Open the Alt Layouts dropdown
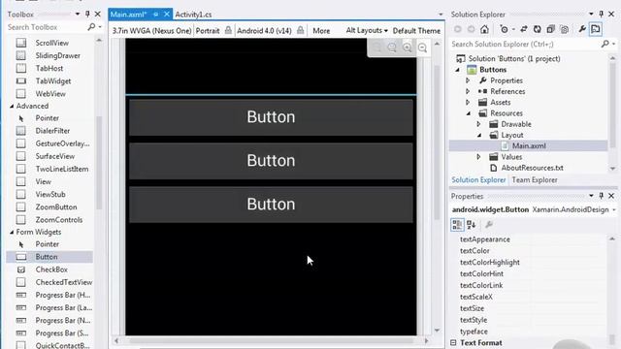621x349 pixels. (367, 30)
